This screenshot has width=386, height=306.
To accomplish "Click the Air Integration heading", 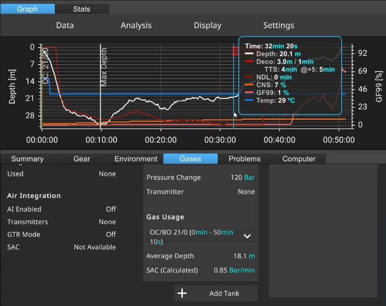I will tap(34, 196).
